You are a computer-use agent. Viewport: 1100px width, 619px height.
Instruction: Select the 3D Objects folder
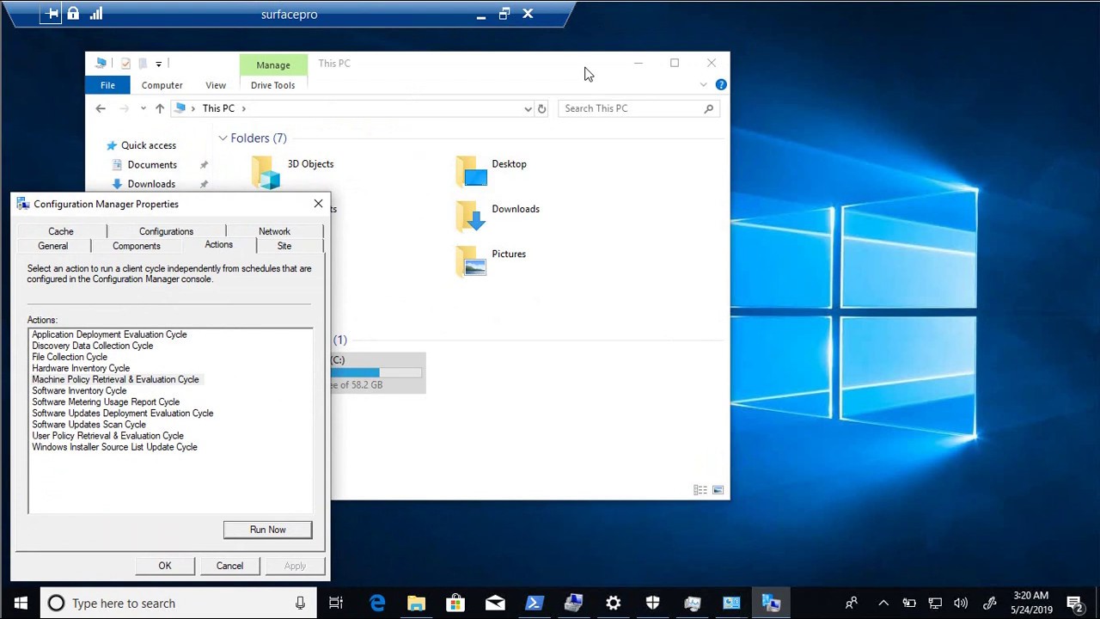coord(293,171)
